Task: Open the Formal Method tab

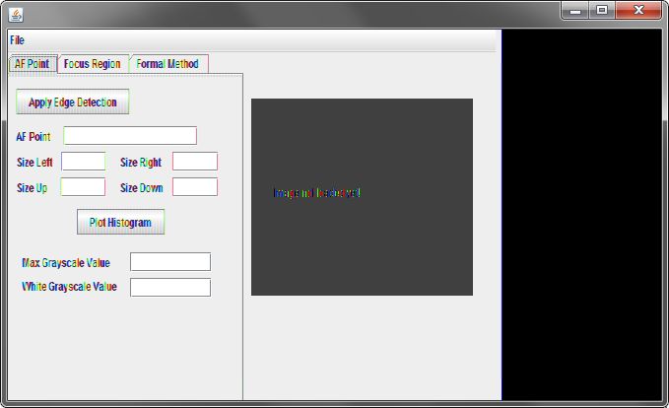Action: [x=167, y=64]
